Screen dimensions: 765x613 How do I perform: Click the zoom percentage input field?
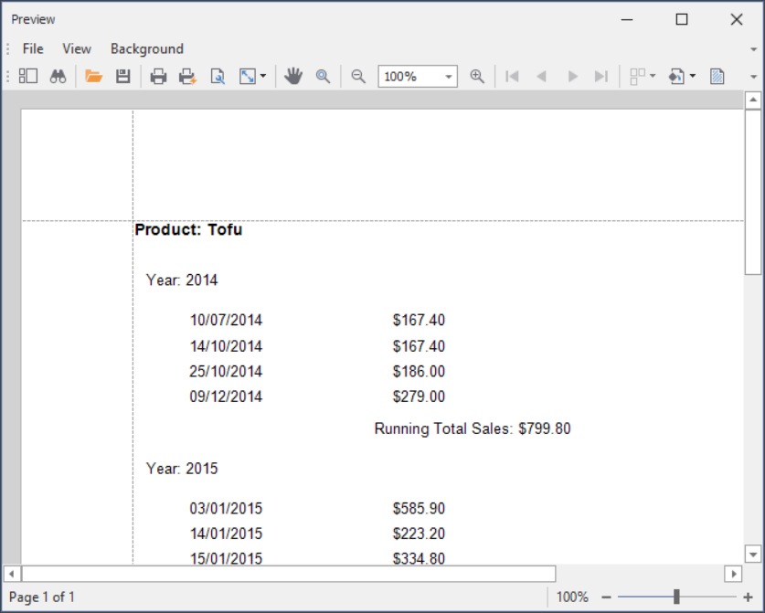pyautogui.click(x=410, y=77)
